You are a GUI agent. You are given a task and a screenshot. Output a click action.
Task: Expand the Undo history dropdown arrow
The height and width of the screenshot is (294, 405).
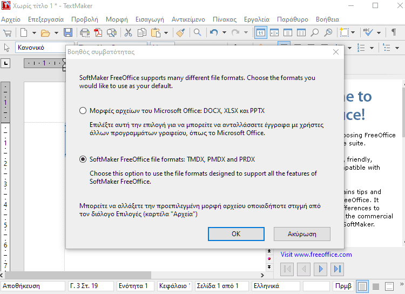point(224,33)
